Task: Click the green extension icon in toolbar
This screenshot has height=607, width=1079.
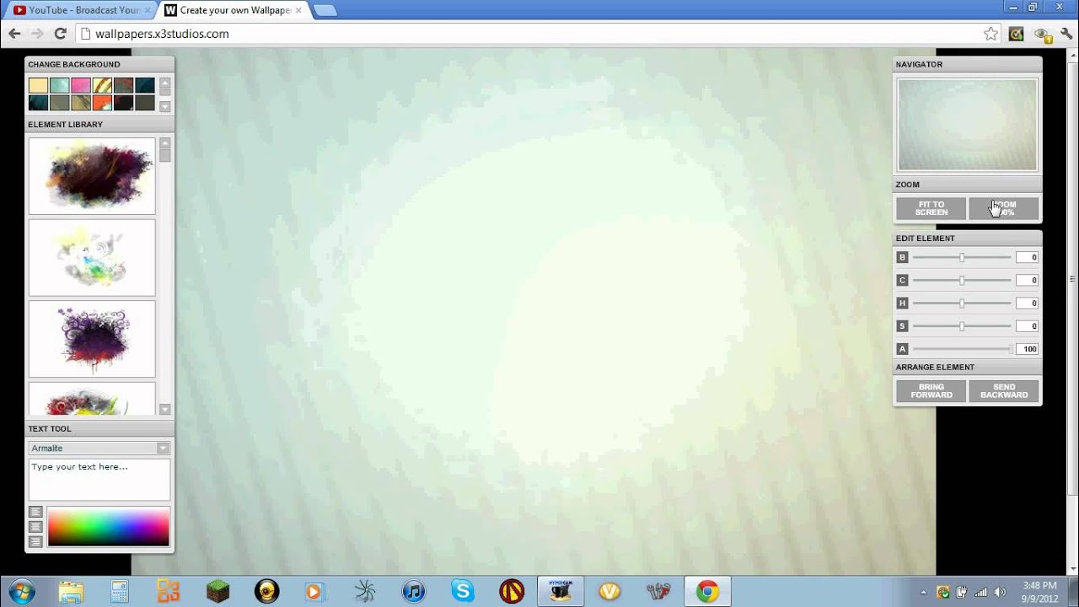Action: click(x=1016, y=34)
